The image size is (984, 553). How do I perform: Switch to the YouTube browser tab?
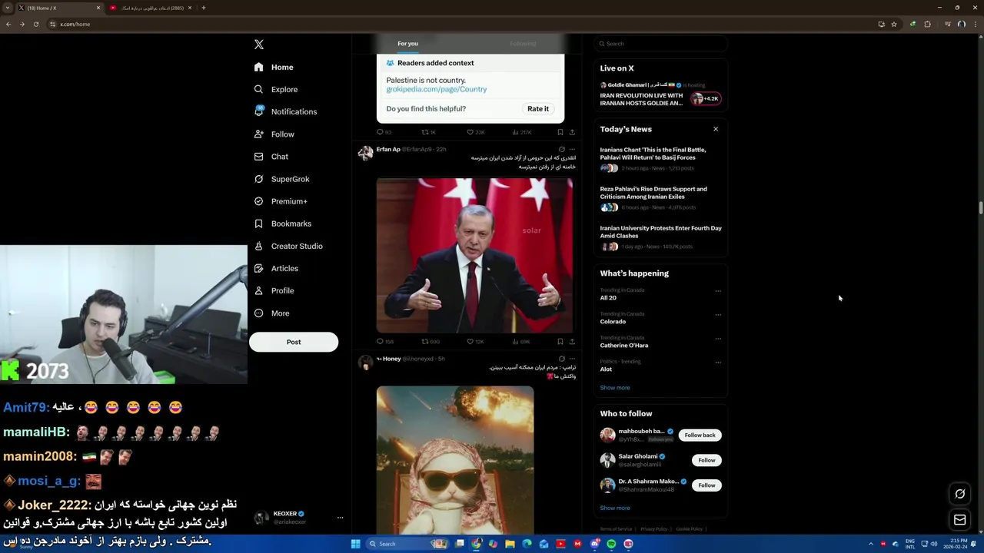pos(150,8)
